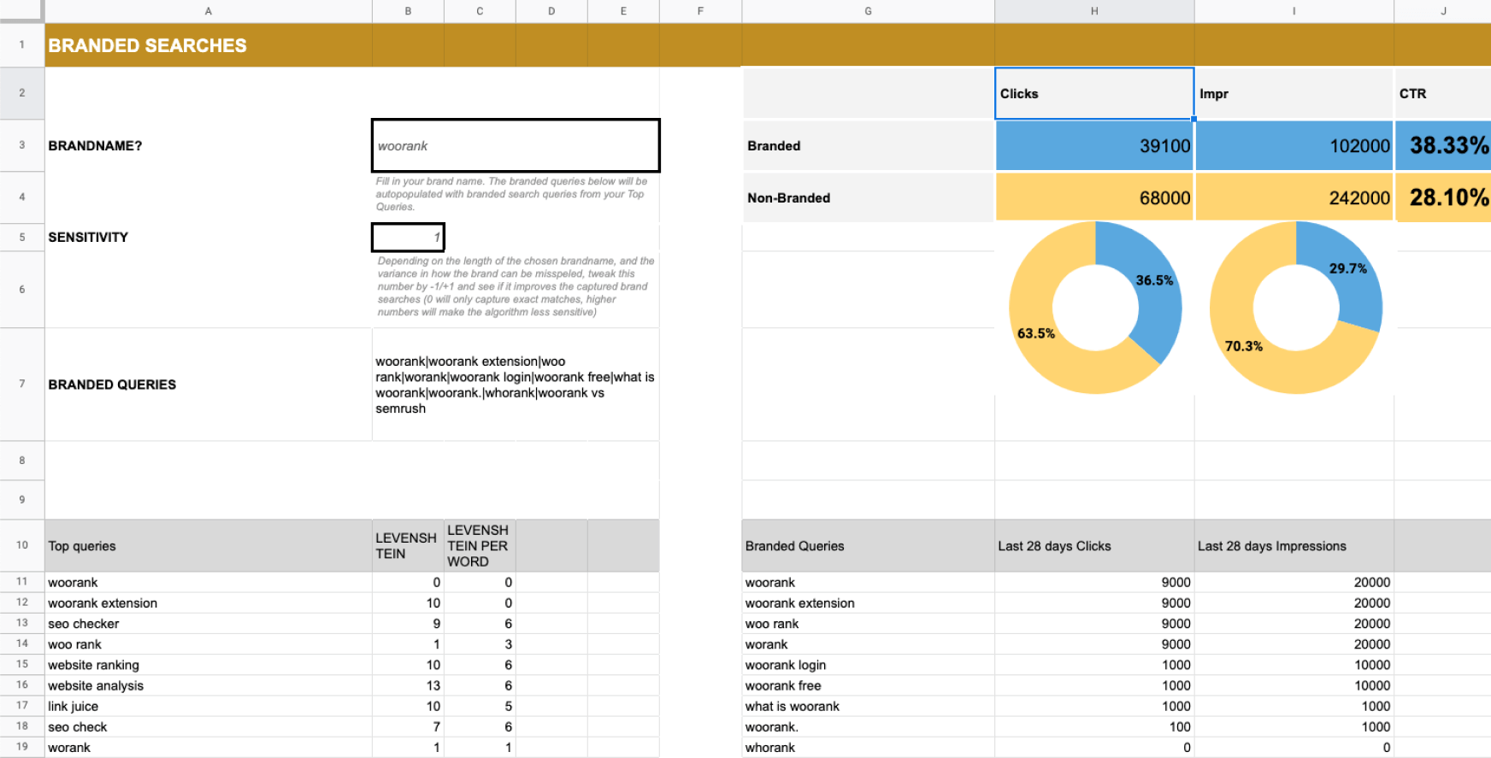
Task: Click the select-all corner box
Action: pyautogui.click(x=21, y=10)
